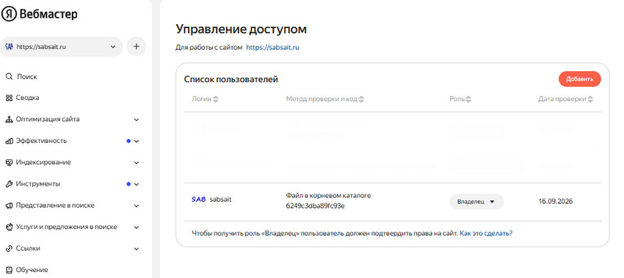
Task: Open the Как это сделать? link
Action: 486,233
